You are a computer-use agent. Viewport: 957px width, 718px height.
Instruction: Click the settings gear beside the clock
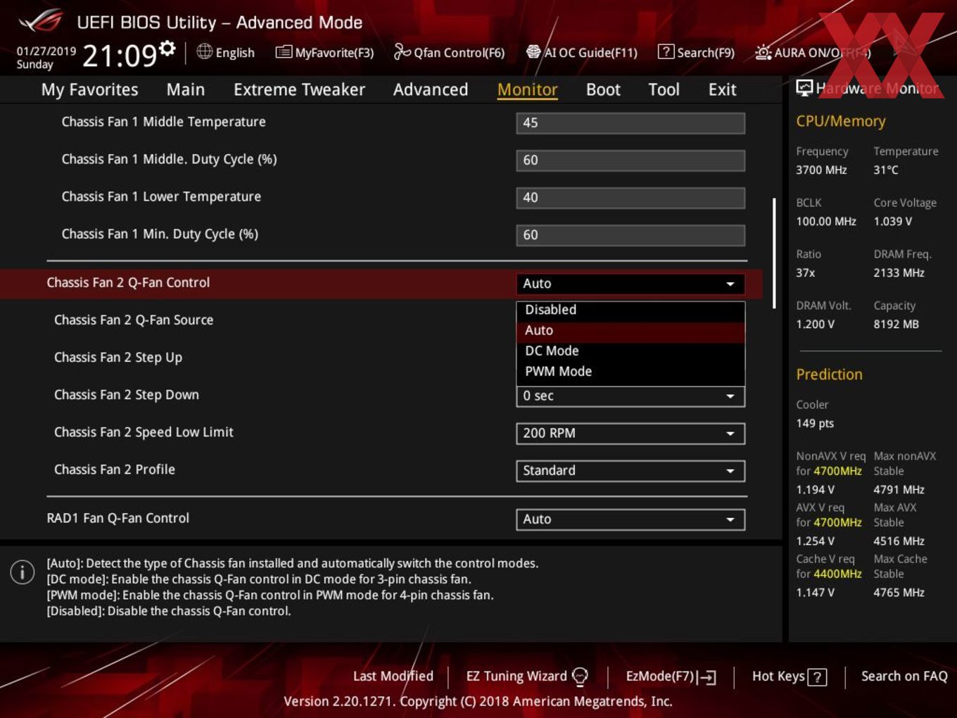[167, 48]
